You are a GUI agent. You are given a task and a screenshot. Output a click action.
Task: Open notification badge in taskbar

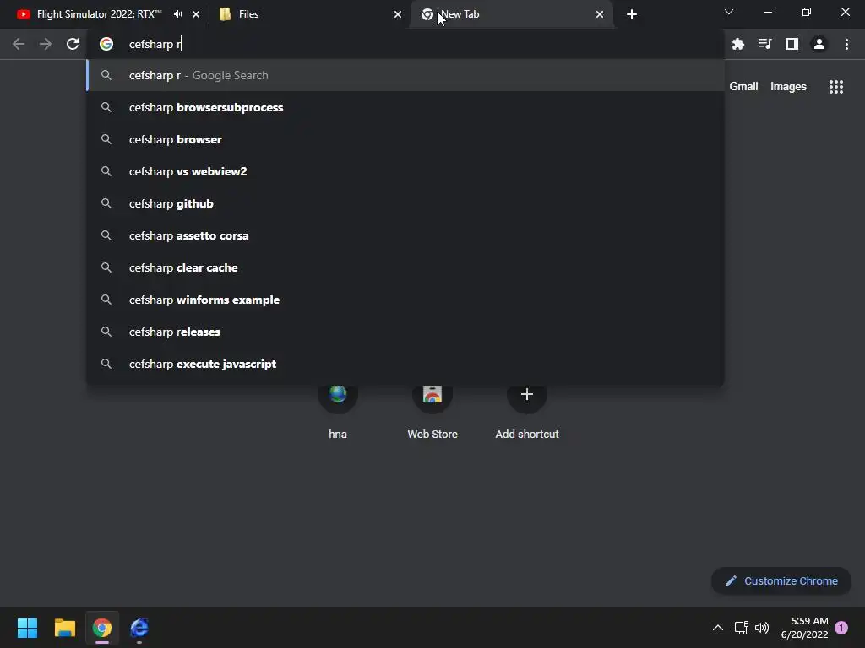click(841, 628)
